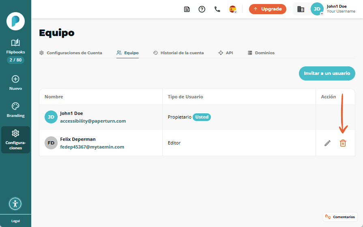Click Felix Deperman's FD avatar
The image size is (363, 227).
(51, 143)
